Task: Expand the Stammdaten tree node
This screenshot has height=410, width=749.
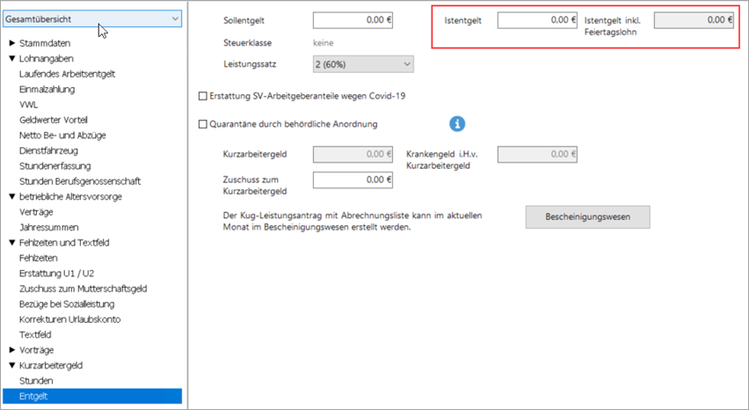Action: click(12, 43)
